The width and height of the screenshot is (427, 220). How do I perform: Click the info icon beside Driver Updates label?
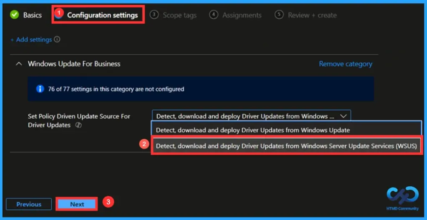pos(78,125)
